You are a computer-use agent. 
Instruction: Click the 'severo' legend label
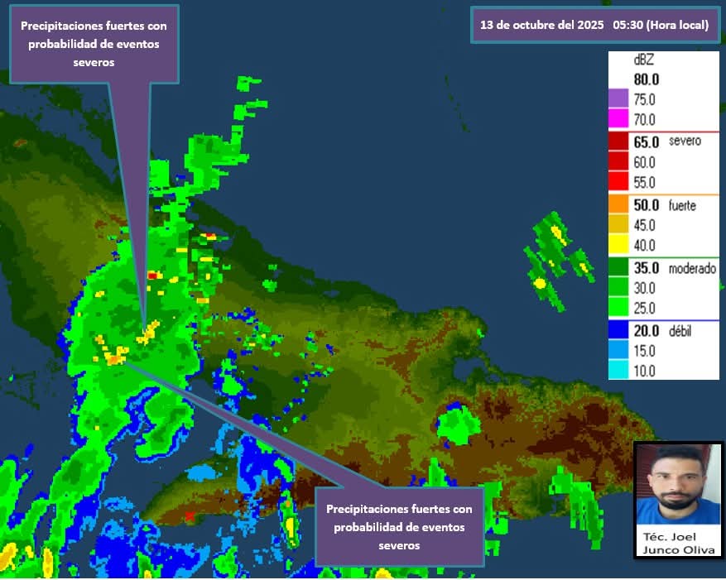click(685, 141)
